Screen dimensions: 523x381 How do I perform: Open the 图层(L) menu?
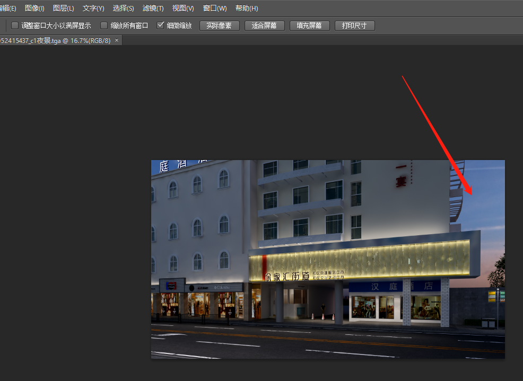[64, 8]
